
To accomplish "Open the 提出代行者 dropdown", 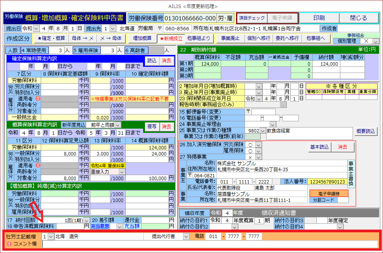I will [186, 236].
